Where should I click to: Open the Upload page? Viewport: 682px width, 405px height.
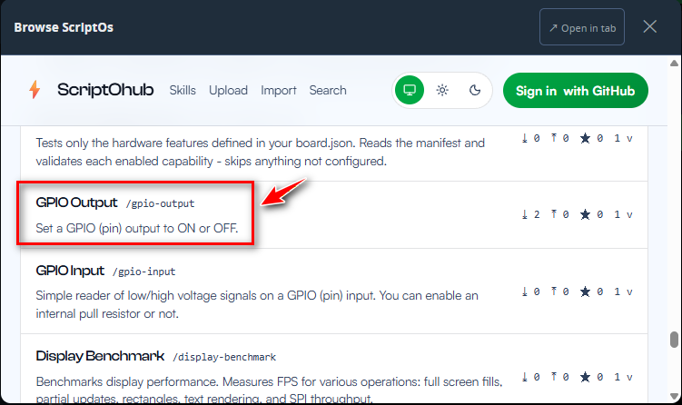click(228, 90)
